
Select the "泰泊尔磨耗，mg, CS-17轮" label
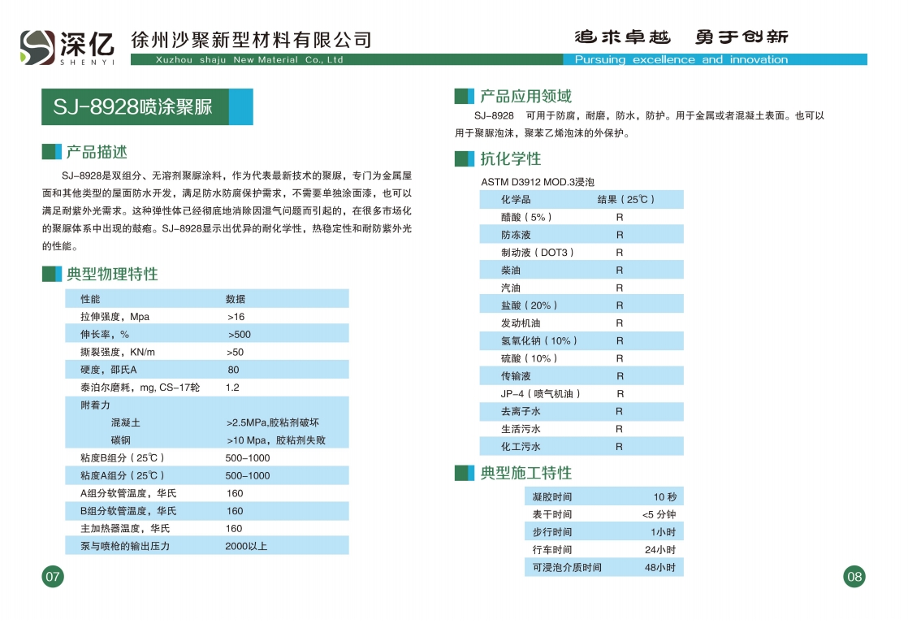pyautogui.click(x=141, y=388)
